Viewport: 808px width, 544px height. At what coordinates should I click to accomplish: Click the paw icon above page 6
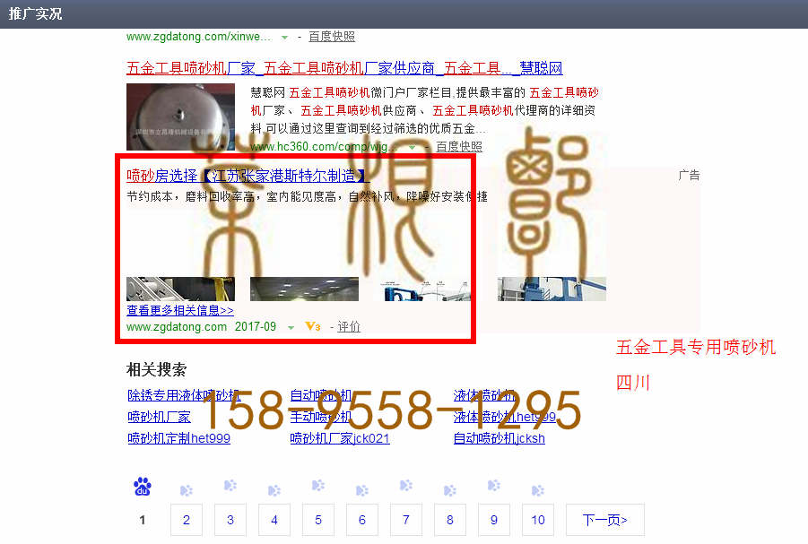(362, 490)
